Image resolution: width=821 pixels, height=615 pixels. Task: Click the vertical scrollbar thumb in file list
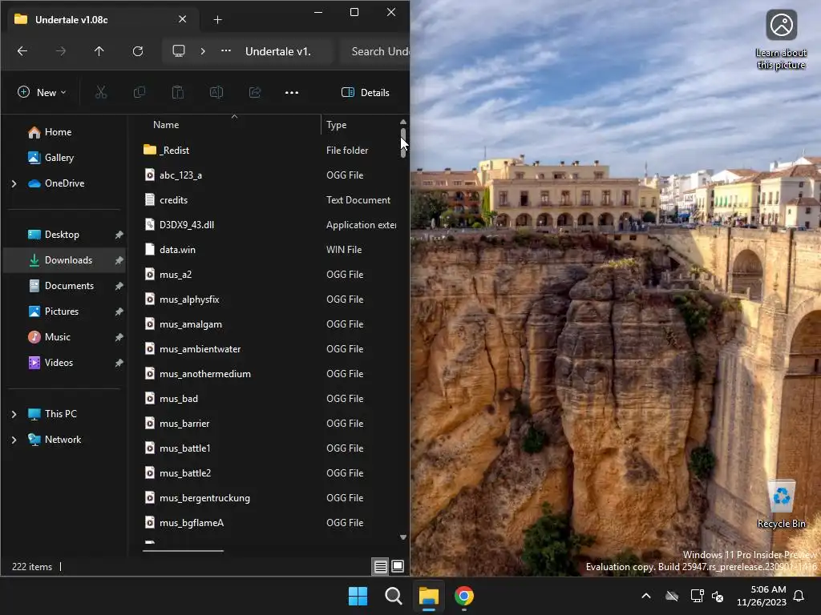click(403, 143)
